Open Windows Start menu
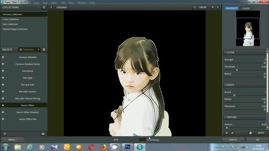This screenshot has height=151, width=269. tap(5, 147)
